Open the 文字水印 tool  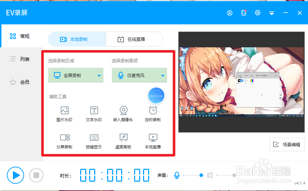pyautogui.click(x=94, y=114)
